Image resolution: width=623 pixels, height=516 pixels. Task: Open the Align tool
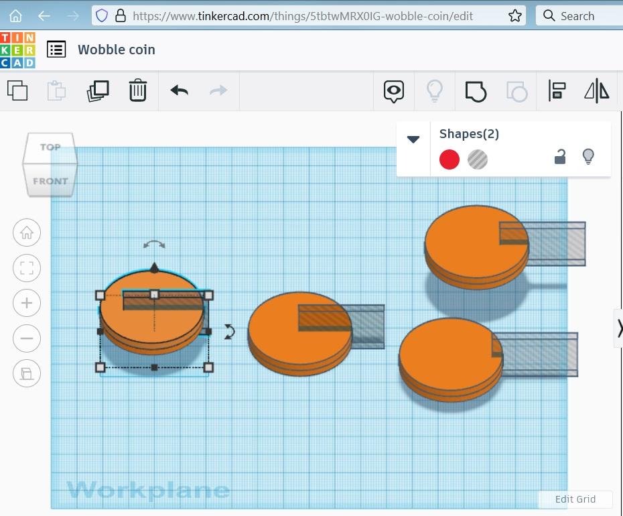point(557,91)
